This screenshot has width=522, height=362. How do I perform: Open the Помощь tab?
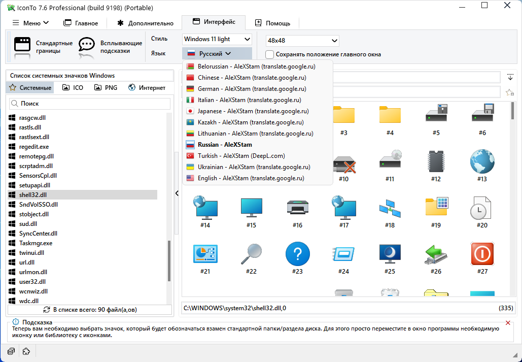pyautogui.click(x=272, y=23)
